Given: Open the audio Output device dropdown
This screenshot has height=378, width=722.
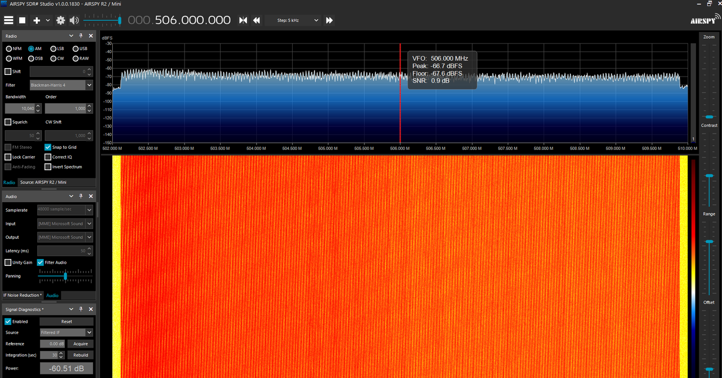Looking at the screenshot, I should (x=65, y=237).
